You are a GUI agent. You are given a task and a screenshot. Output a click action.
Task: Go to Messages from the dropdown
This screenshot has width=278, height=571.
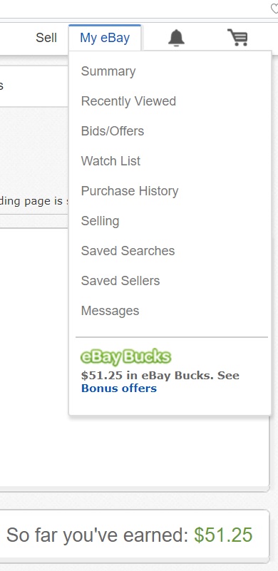(x=110, y=311)
